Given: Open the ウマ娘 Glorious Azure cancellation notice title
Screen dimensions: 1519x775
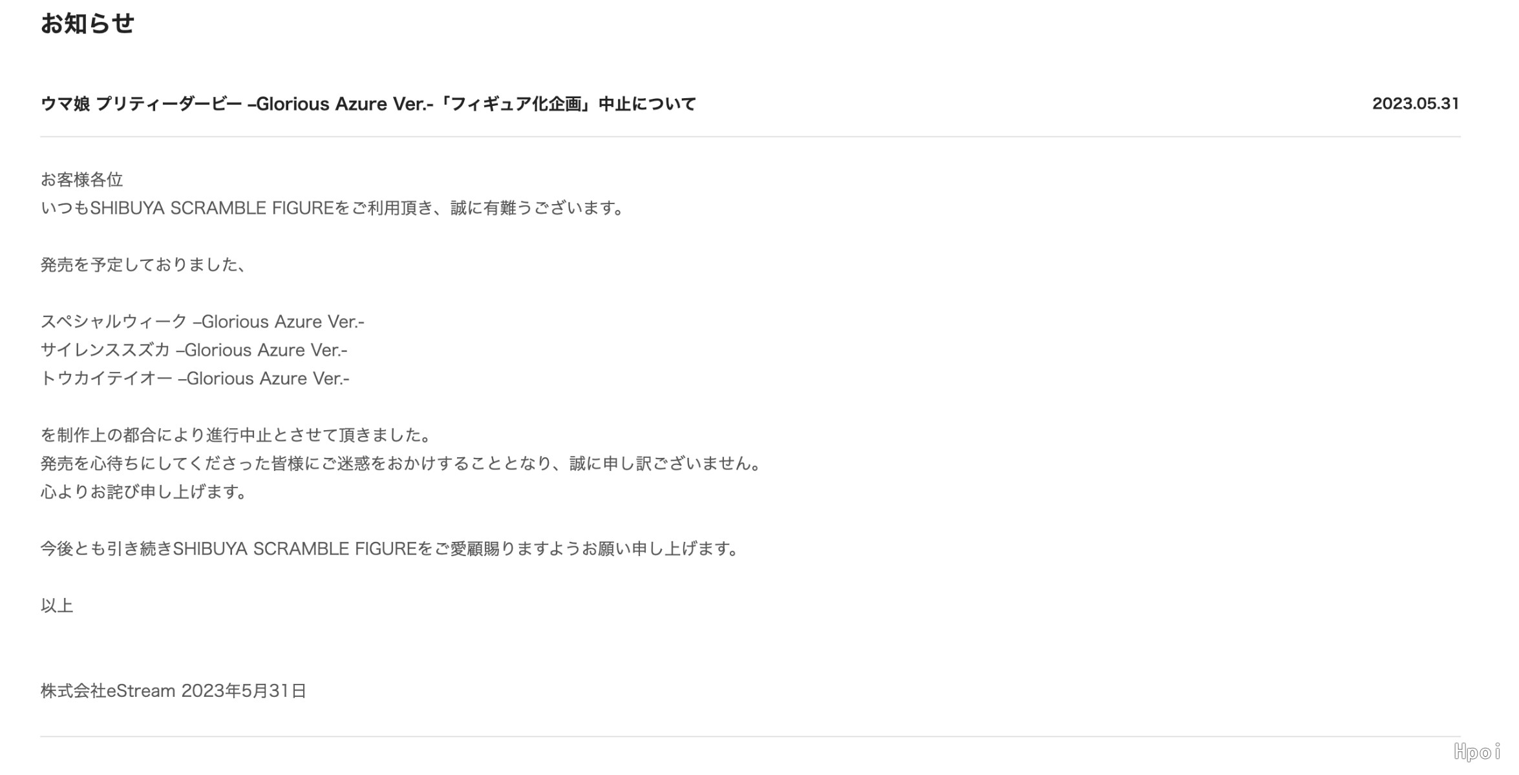Looking at the screenshot, I should pos(368,104).
